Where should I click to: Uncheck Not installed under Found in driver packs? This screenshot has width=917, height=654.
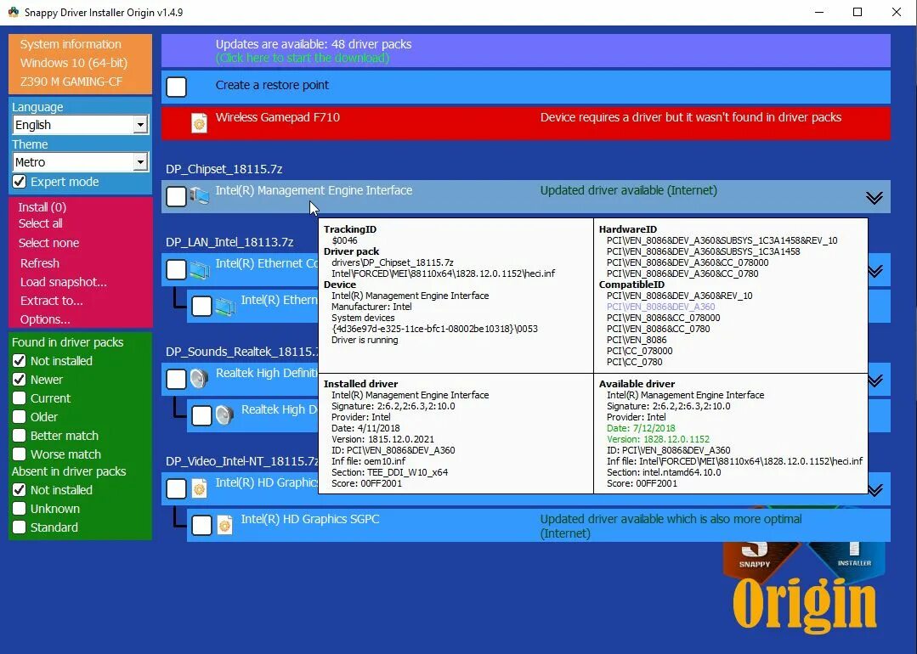[20, 361]
